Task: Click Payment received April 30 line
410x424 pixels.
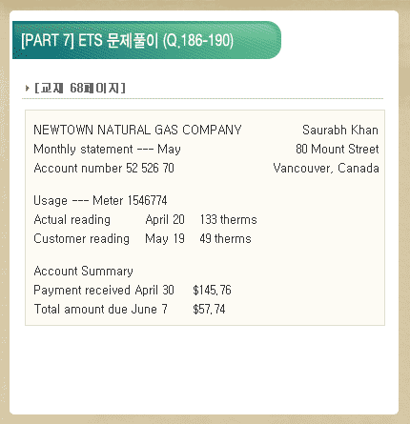Action: click(104, 291)
